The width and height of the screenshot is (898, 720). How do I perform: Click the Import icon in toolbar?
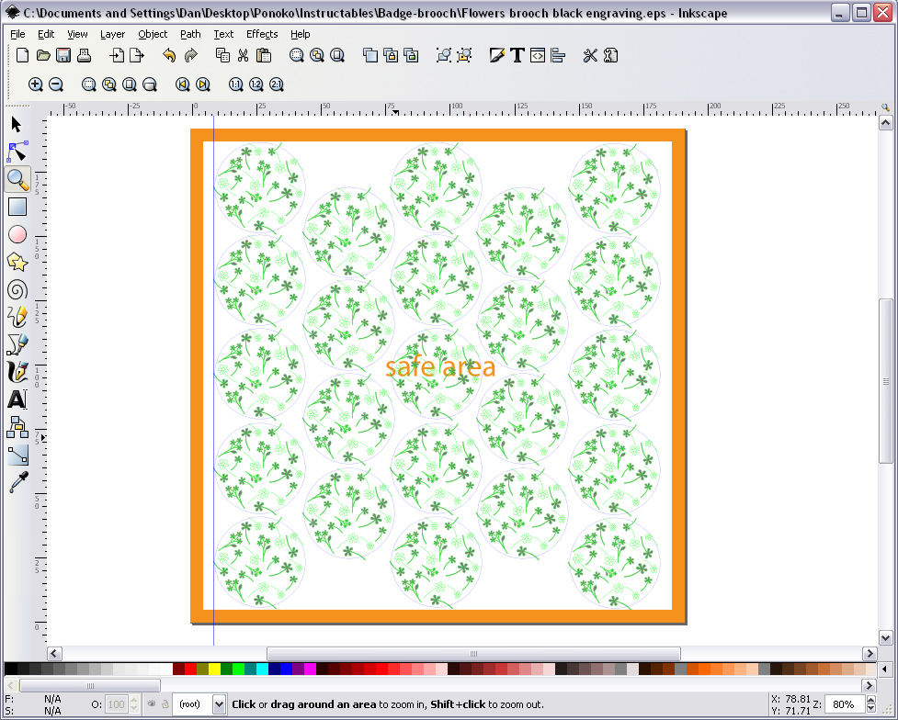coord(116,55)
